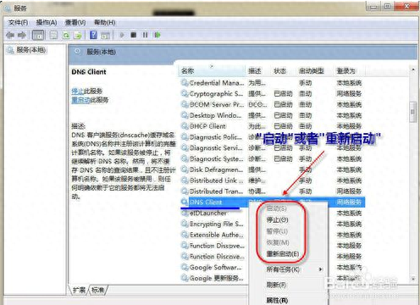Click the Help question mark icon

coord(93,35)
